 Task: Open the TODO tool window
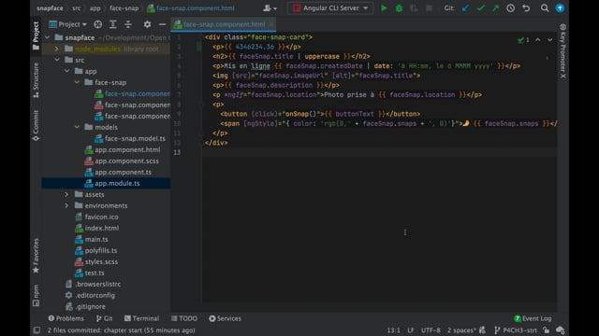tap(184, 318)
